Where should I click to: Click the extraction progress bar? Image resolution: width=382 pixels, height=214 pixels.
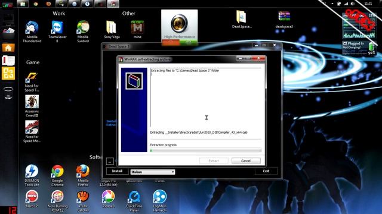(205, 150)
